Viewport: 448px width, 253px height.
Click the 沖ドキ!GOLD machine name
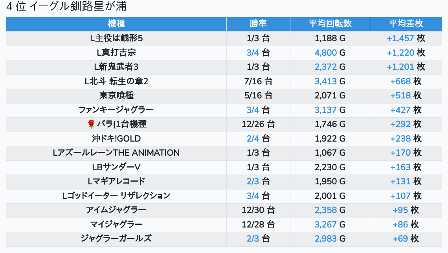point(116,138)
